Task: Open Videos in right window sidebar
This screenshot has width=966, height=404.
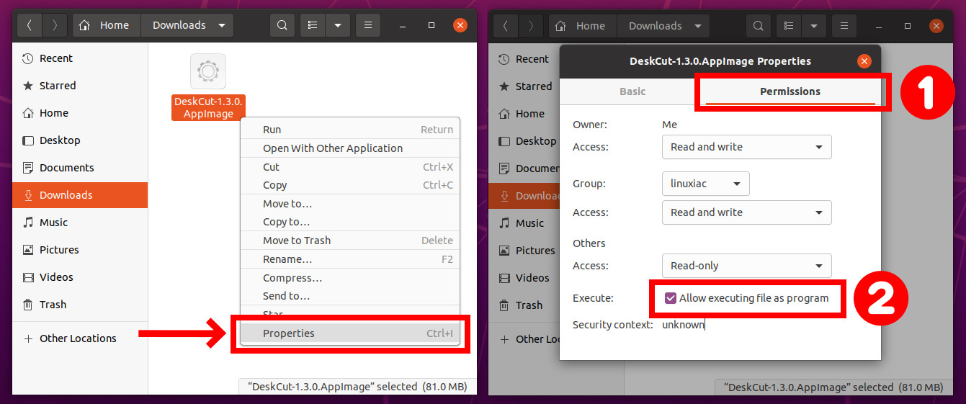Action: click(x=524, y=278)
